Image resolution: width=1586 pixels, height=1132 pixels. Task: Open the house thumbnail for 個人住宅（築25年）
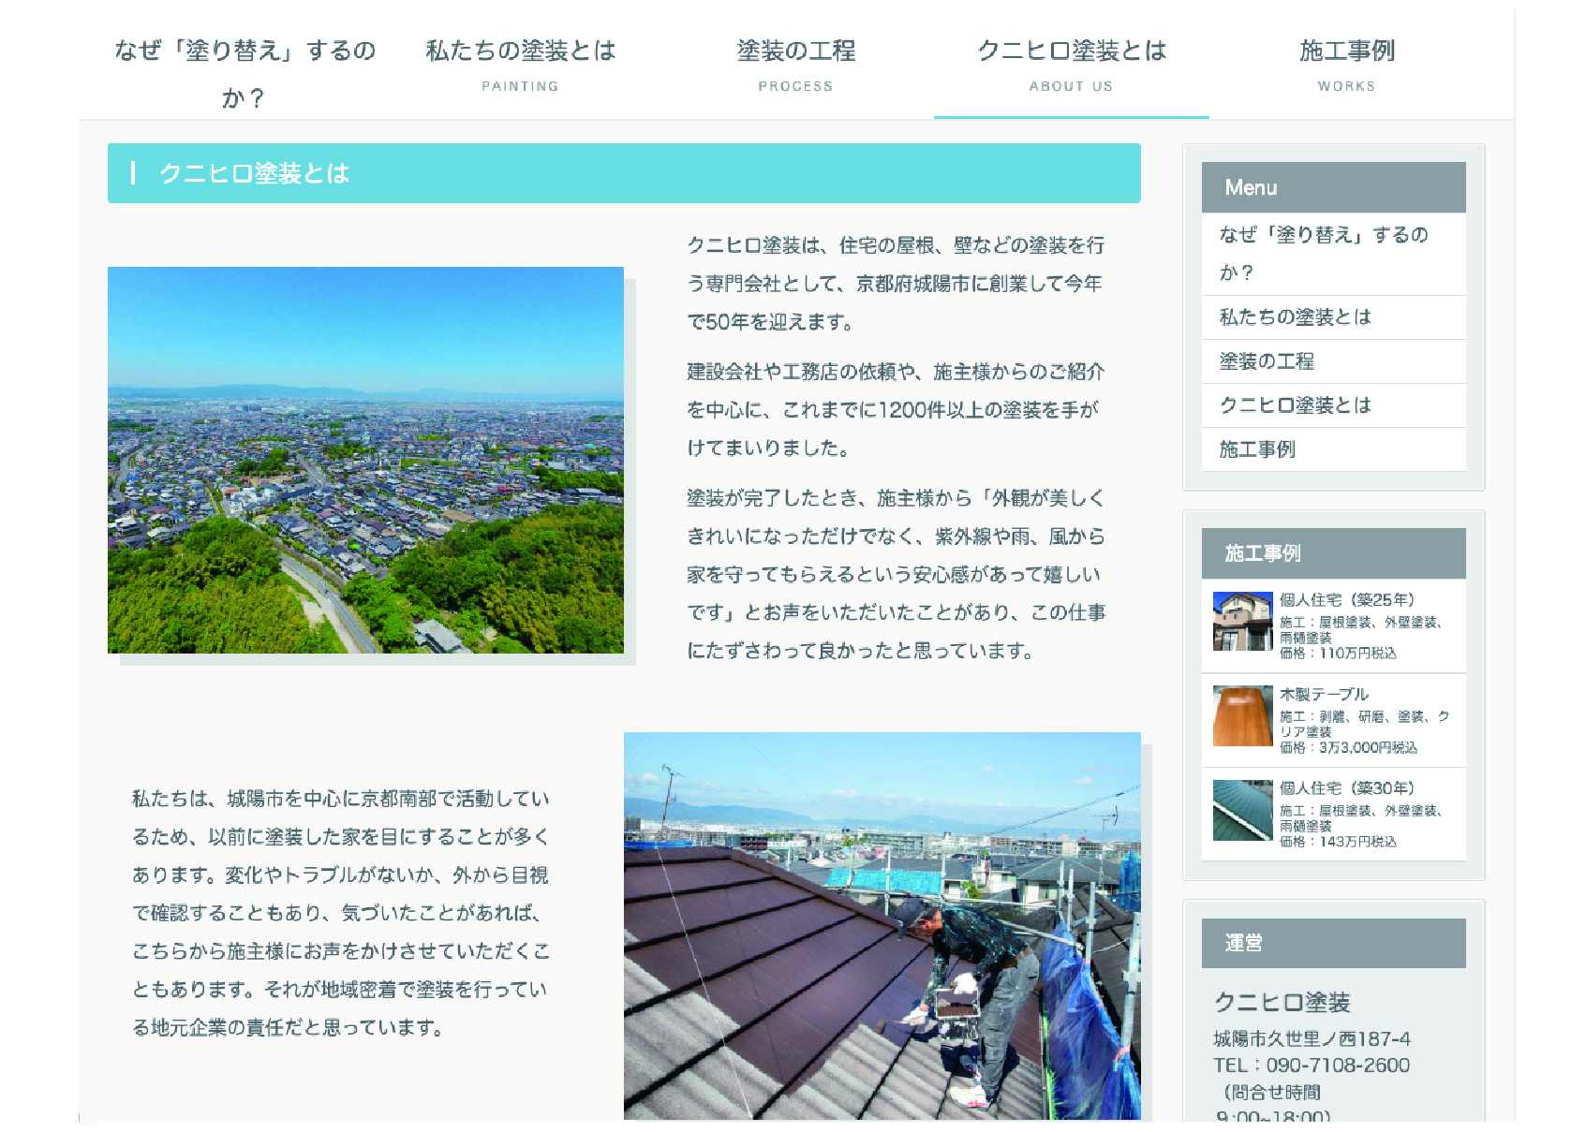click(1242, 621)
